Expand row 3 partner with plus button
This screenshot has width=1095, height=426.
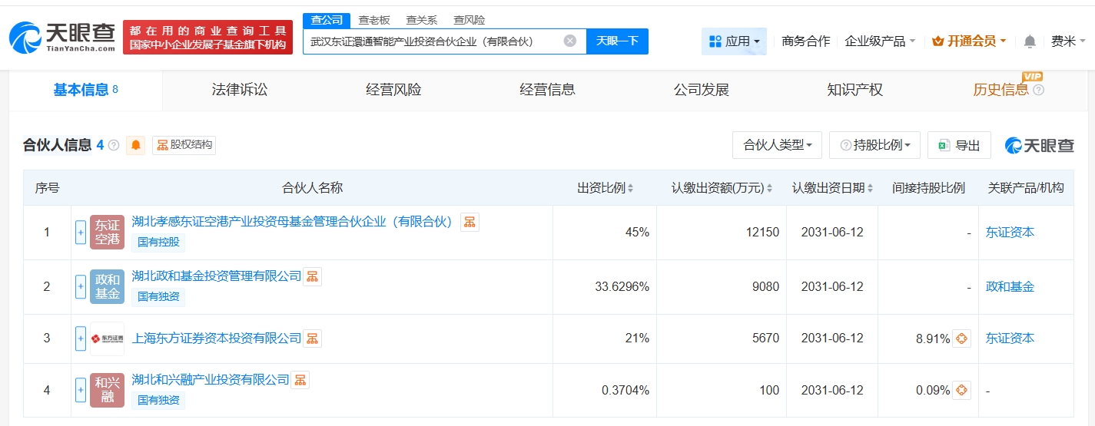pos(81,338)
